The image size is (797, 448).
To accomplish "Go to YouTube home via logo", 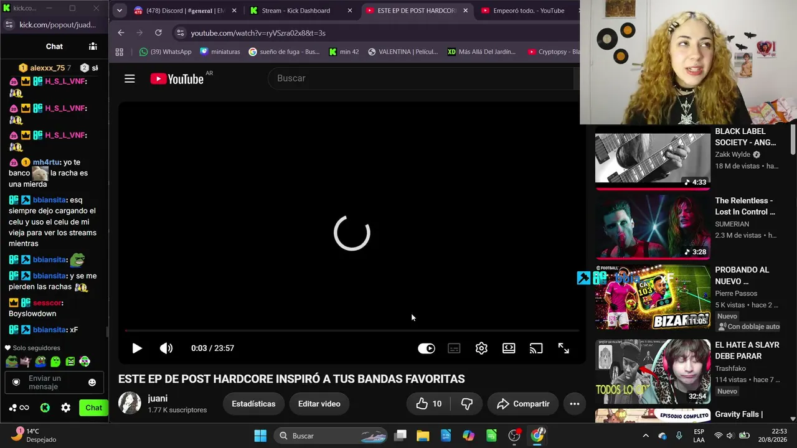I will tap(177, 79).
